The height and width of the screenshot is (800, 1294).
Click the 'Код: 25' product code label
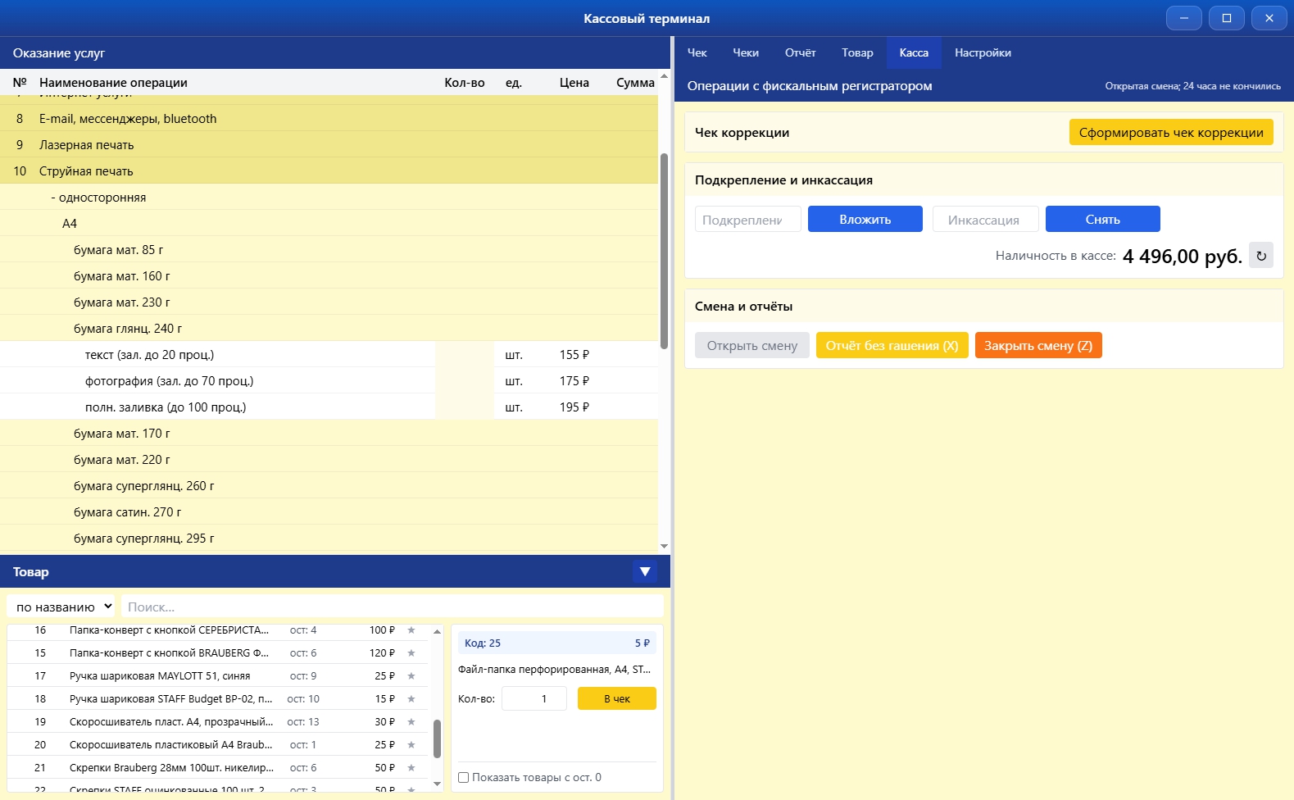(483, 643)
